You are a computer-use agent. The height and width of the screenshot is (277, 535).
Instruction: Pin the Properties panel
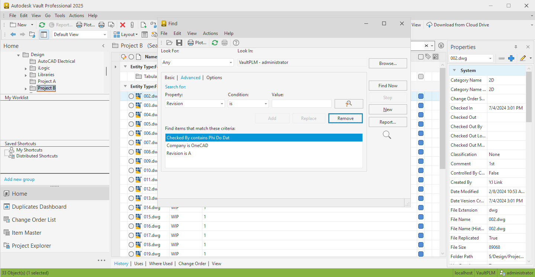tap(516, 47)
